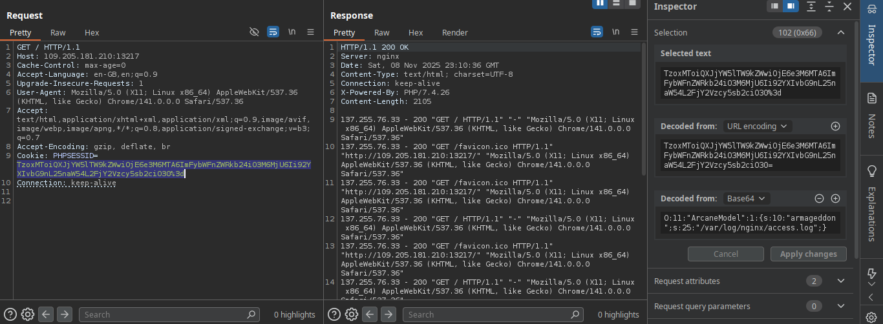This screenshot has width=883, height=324.
Task: Close the Inspector panel
Action: 847,6
